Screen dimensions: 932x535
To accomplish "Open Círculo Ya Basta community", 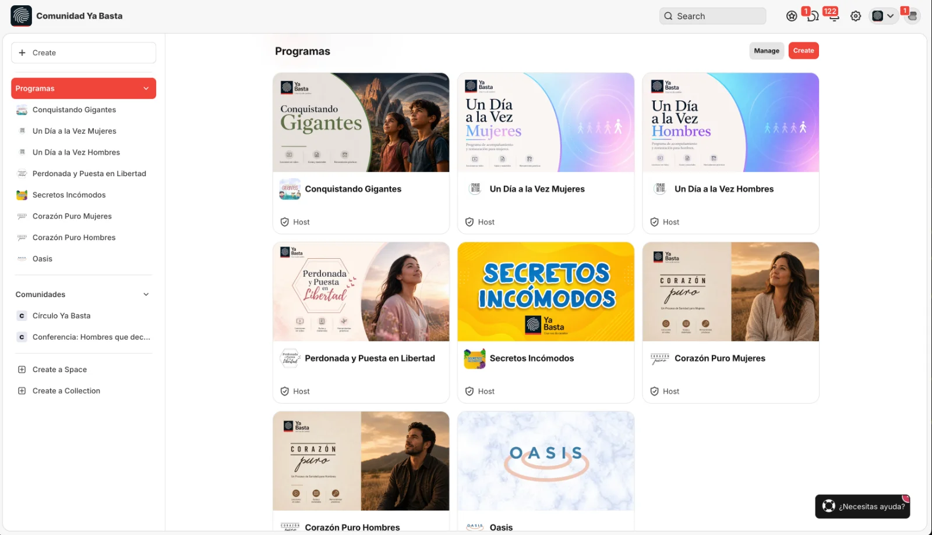I will point(83,316).
